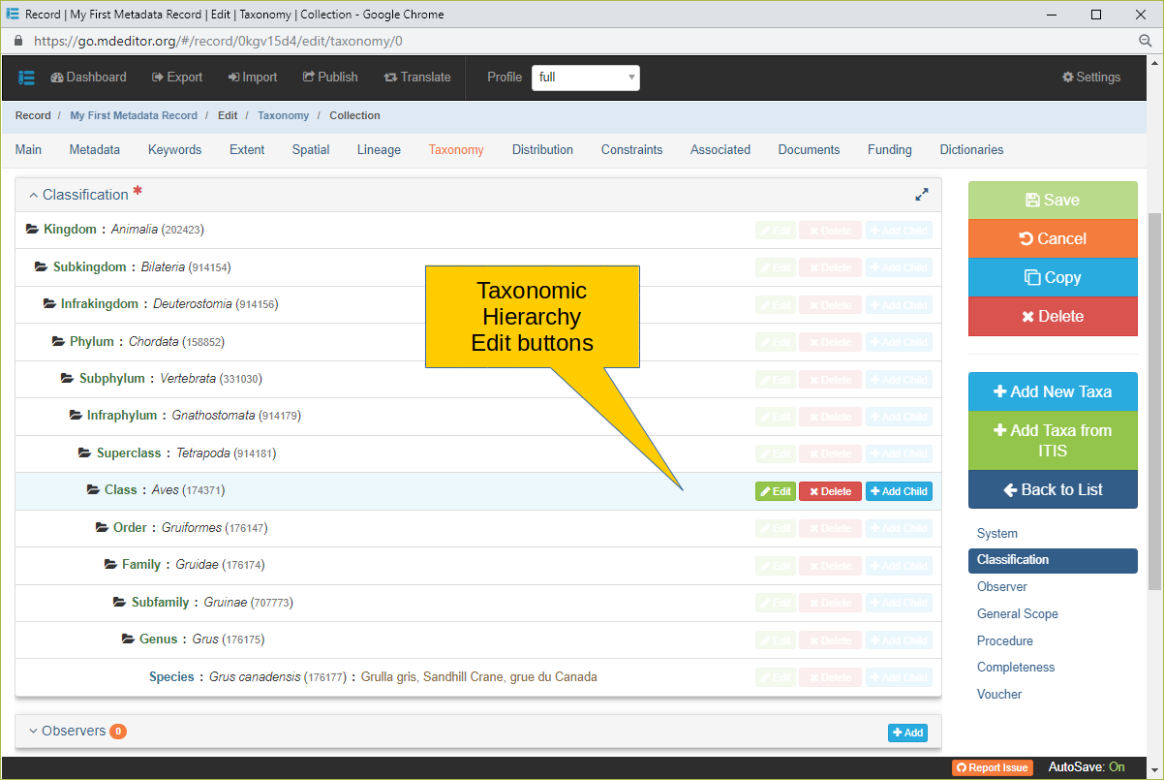The image size is (1164, 780).
Task: Jump to the Completeness section link
Action: [1016, 668]
